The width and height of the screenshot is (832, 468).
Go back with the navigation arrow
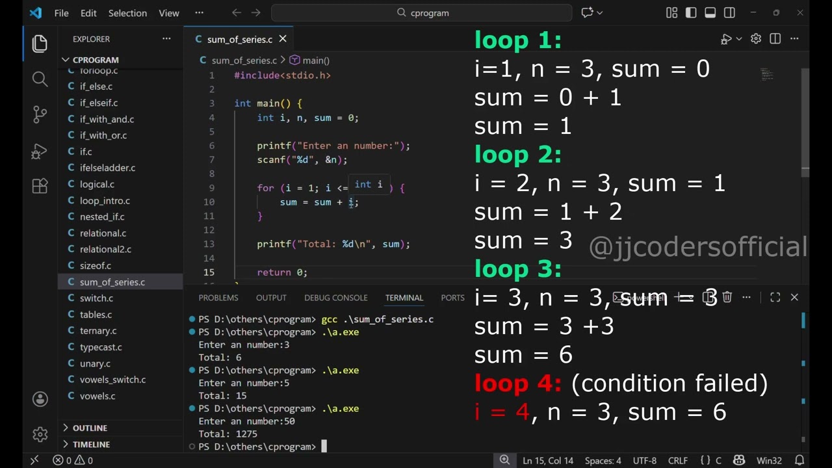tap(237, 13)
